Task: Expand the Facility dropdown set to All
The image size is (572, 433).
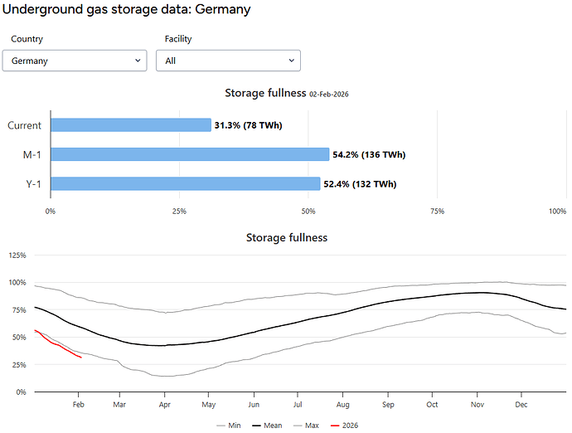Action: pyautogui.click(x=228, y=61)
